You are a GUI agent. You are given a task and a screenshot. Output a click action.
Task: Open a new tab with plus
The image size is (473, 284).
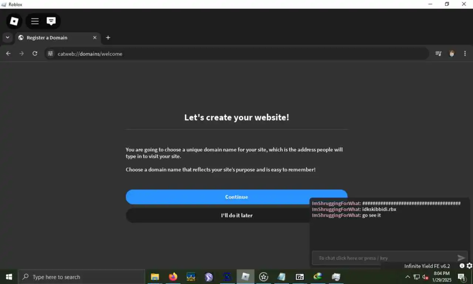tap(108, 37)
